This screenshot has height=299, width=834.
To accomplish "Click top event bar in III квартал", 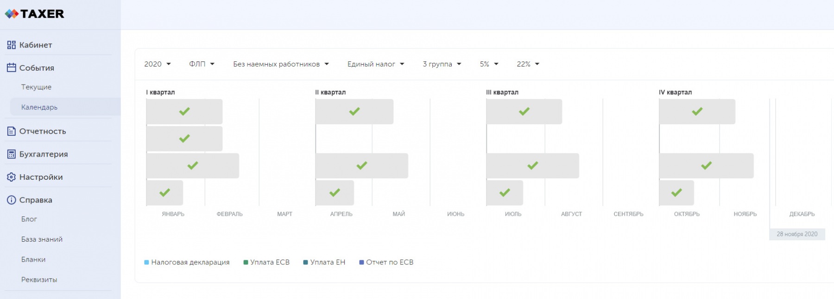I will [524, 111].
